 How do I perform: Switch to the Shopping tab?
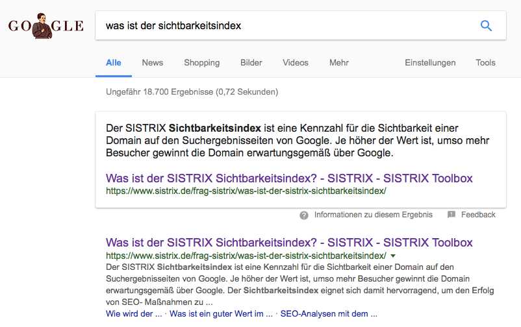click(201, 63)
